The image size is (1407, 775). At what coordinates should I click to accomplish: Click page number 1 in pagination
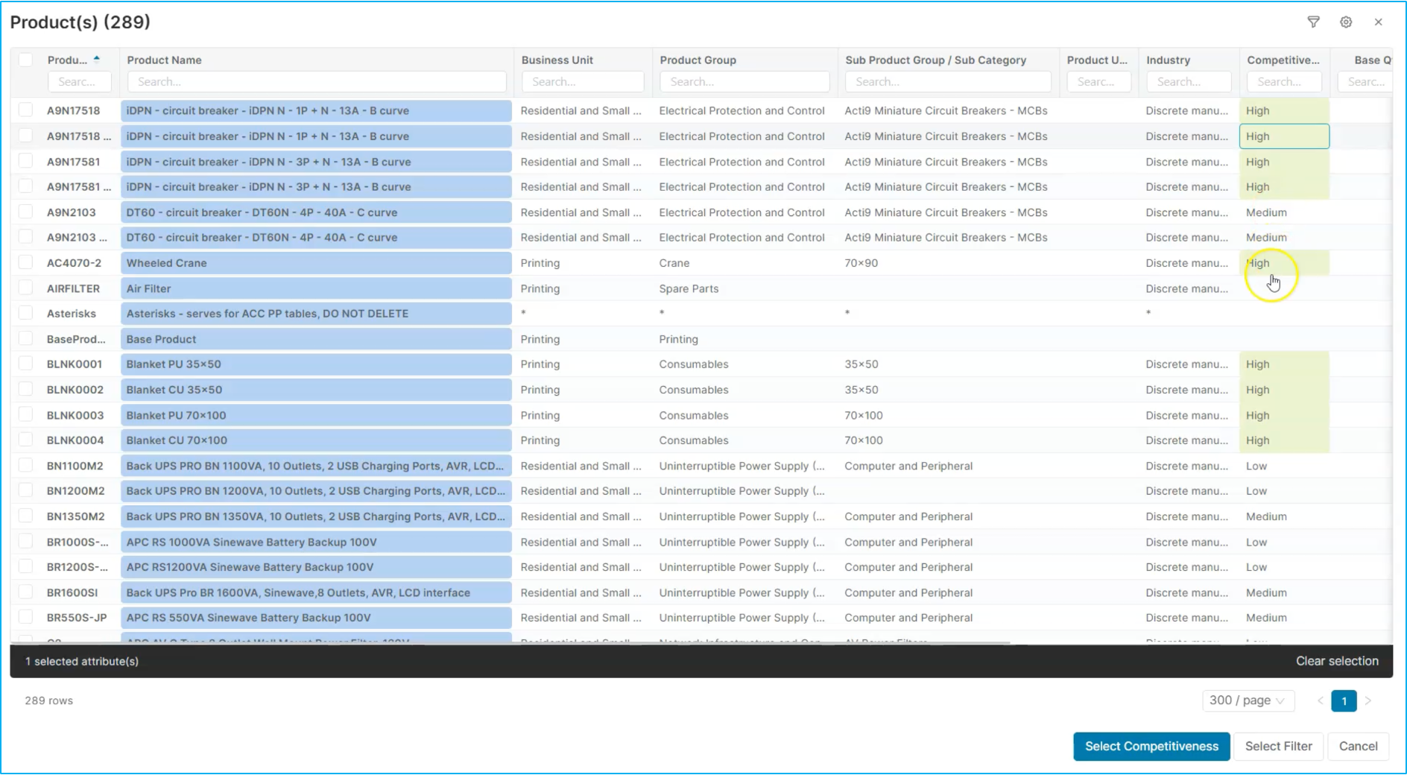(x=1344, y=700)
